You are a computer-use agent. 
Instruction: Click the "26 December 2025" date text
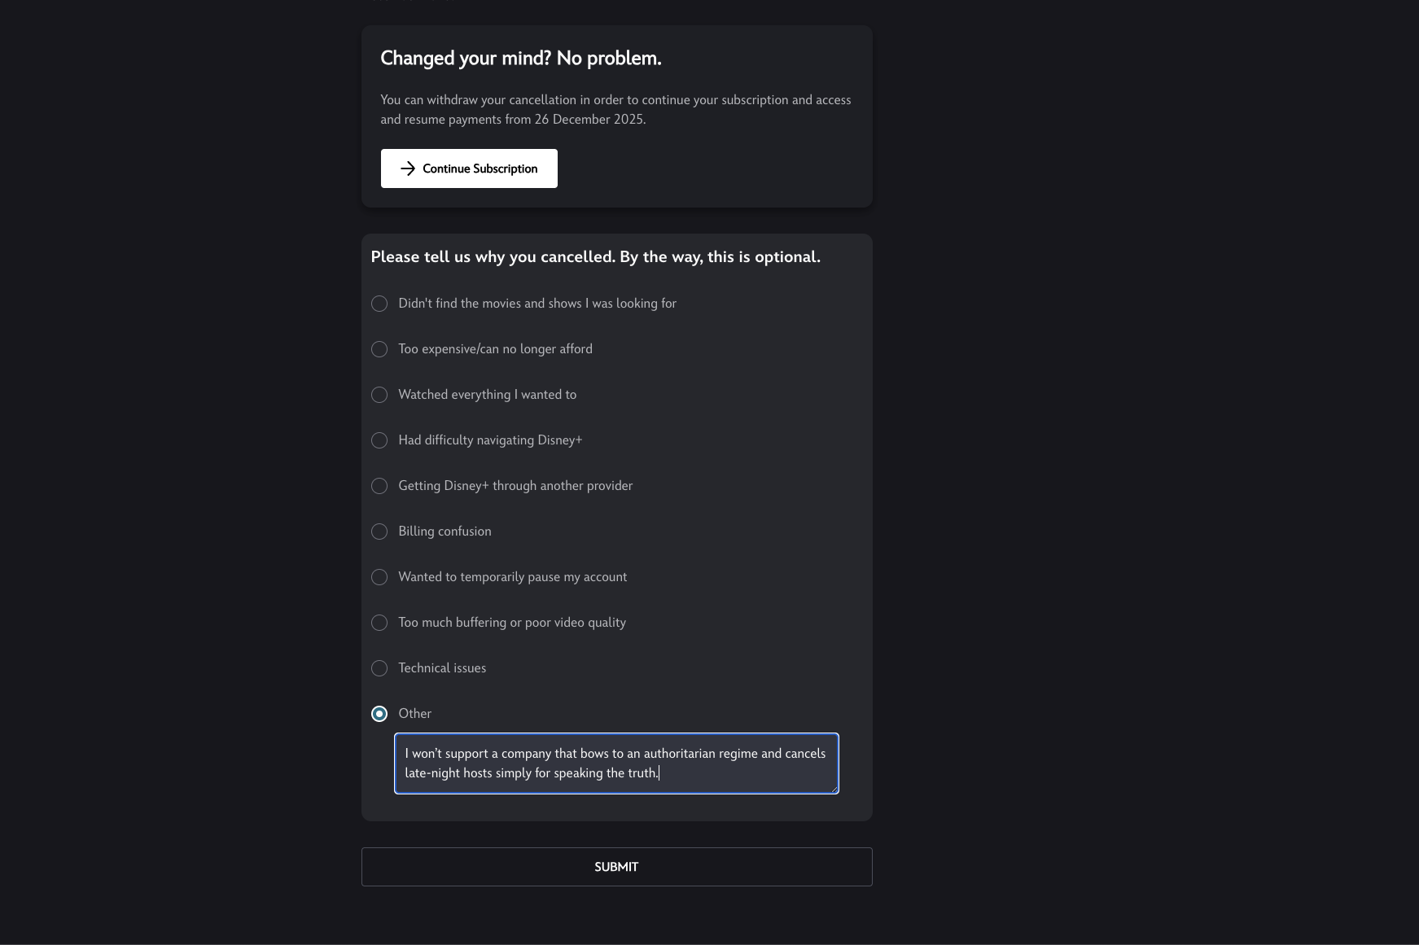pos(589,120)
